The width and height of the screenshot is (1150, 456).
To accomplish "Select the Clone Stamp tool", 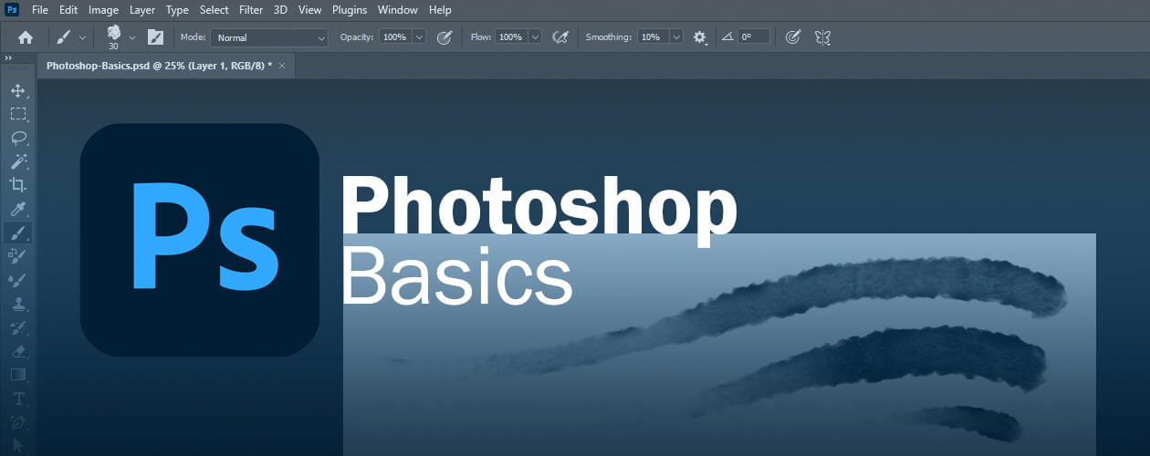I will tap(18, 304).
